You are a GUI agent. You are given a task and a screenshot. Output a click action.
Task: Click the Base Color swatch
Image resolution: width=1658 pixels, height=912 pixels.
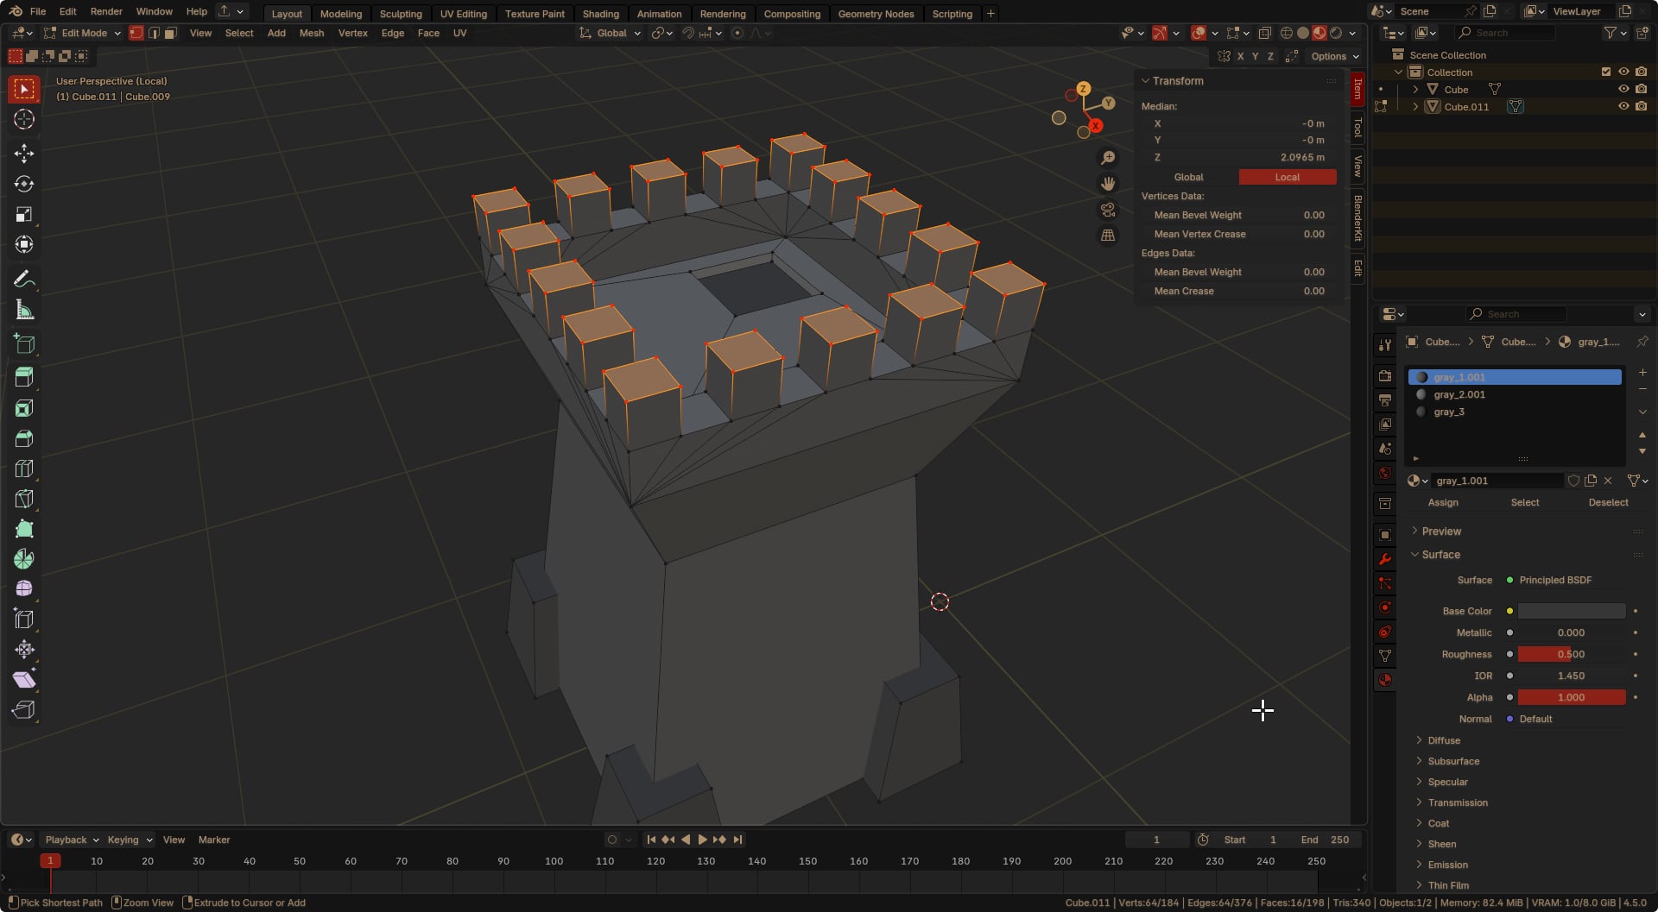(x=1571, y=611)
